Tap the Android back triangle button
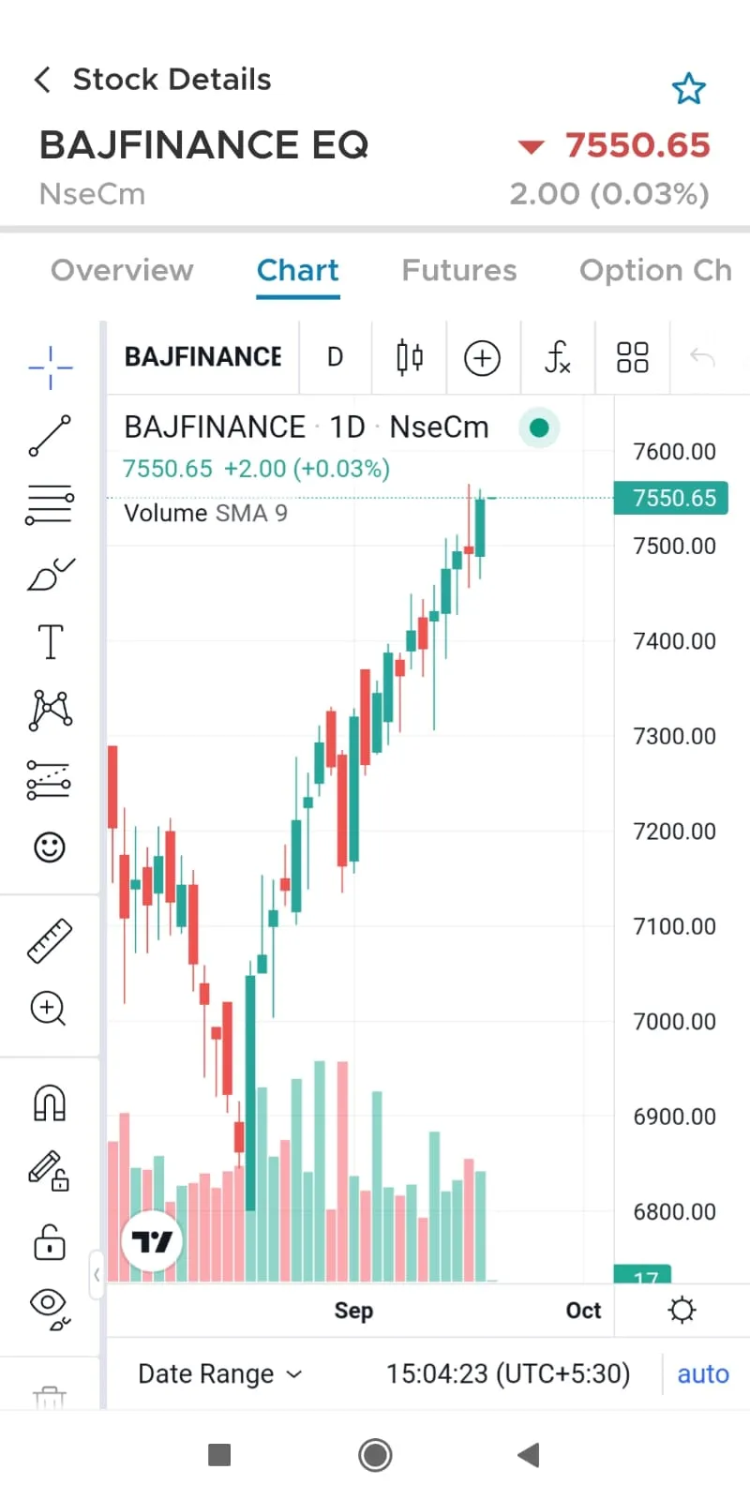 (529, 1455)
